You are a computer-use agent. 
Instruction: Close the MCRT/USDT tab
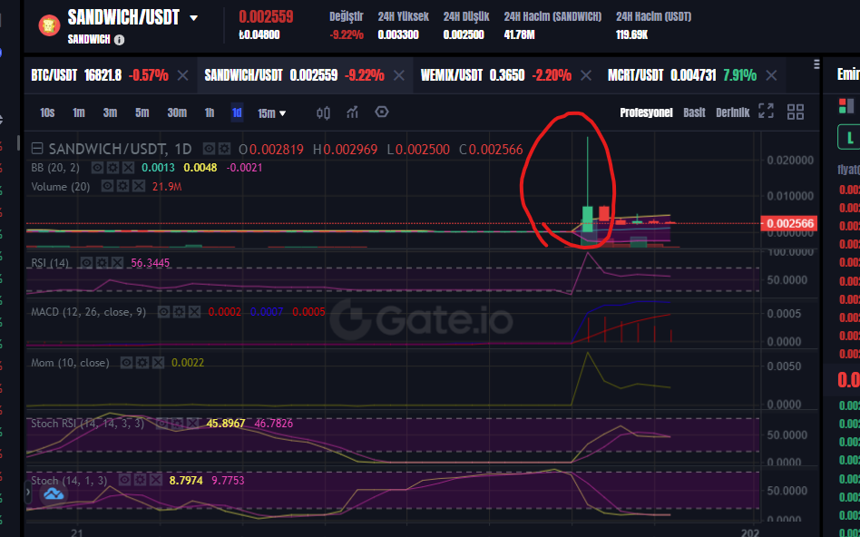click(x=771, y=75)
